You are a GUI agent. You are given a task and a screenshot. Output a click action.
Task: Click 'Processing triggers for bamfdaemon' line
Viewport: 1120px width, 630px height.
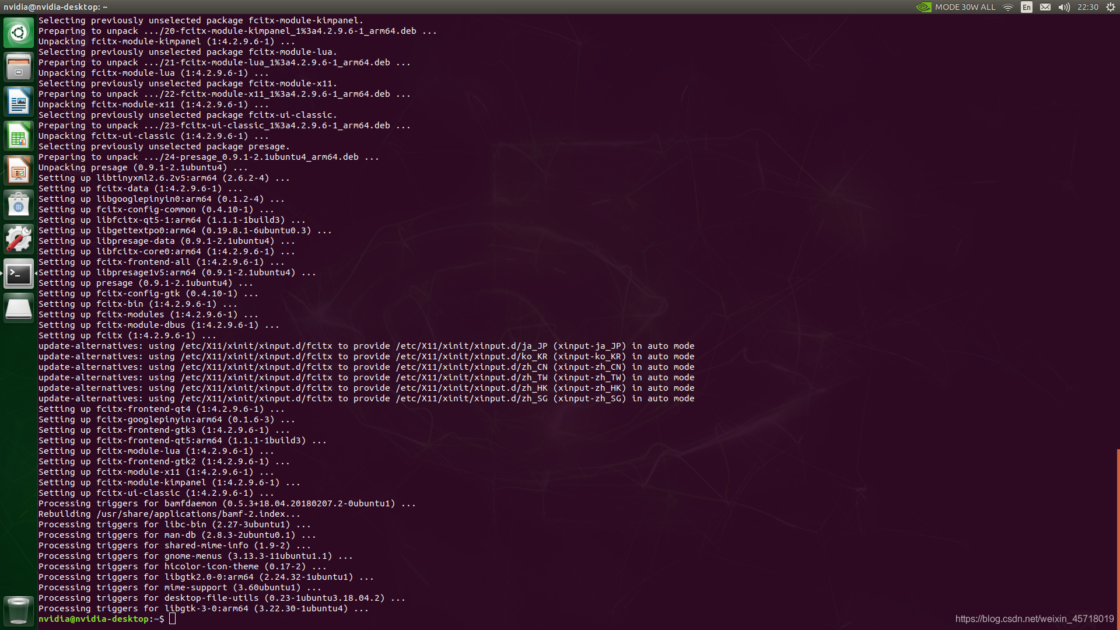point(227,503)
